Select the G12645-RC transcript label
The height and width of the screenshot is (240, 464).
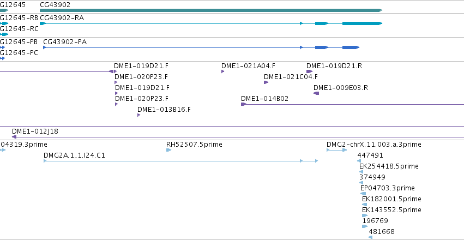point(19,29)
